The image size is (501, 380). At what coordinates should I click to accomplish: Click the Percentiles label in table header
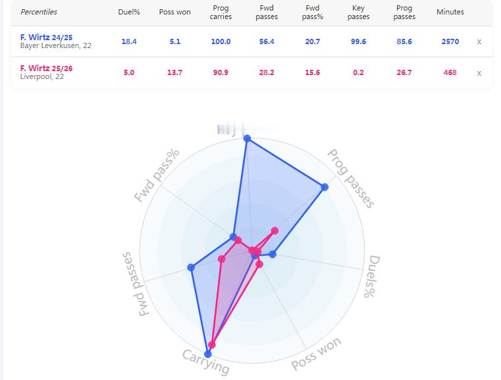[39, 12]
